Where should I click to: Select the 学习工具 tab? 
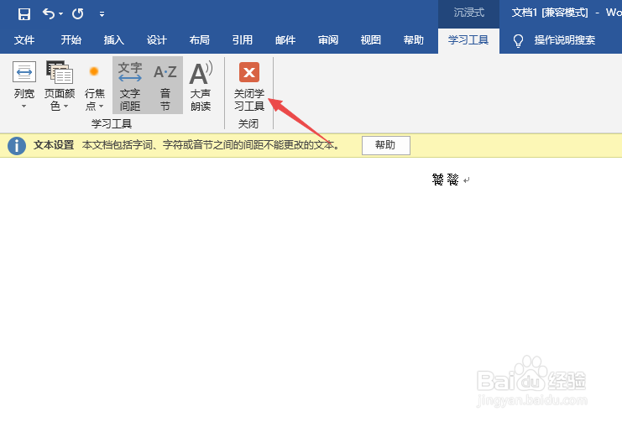(x=468, y=40)
